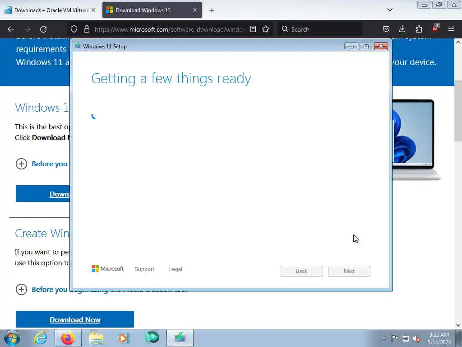Open the Legal link in Setup window

tap(176, 269)
